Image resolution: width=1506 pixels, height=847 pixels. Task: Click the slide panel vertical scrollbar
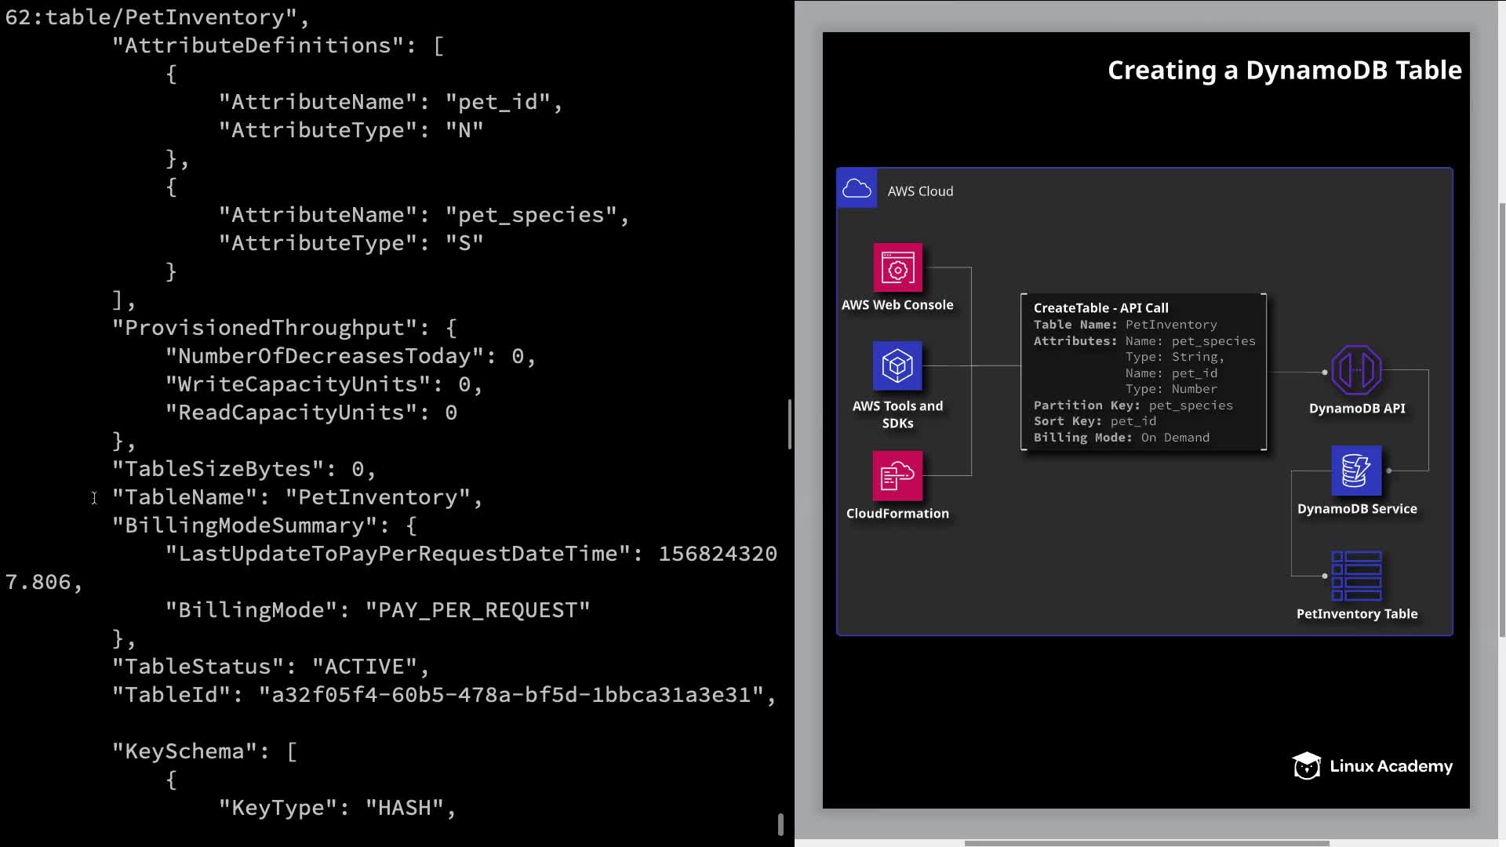pyautogui.click(x=1501, y=420)
